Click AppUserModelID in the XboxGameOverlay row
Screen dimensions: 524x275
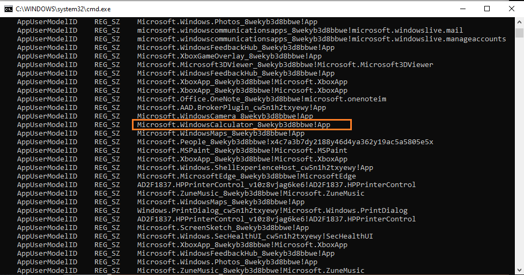point(47,56)
